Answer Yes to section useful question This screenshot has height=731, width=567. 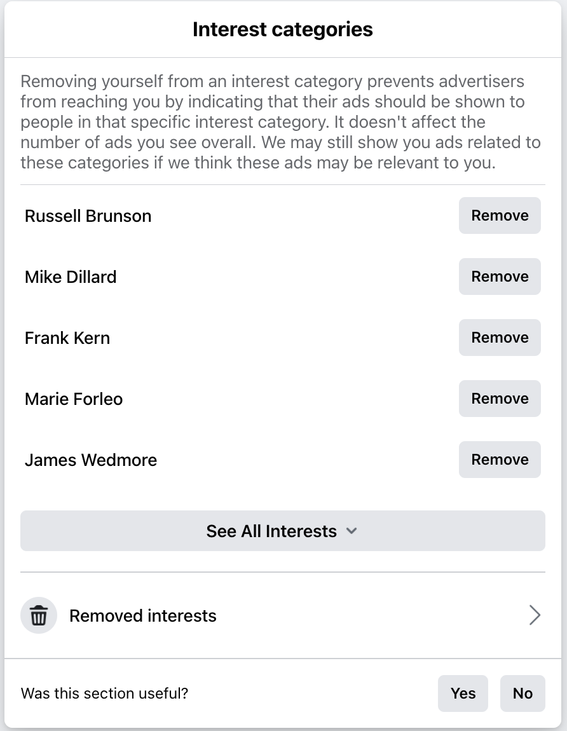(463, 693)
